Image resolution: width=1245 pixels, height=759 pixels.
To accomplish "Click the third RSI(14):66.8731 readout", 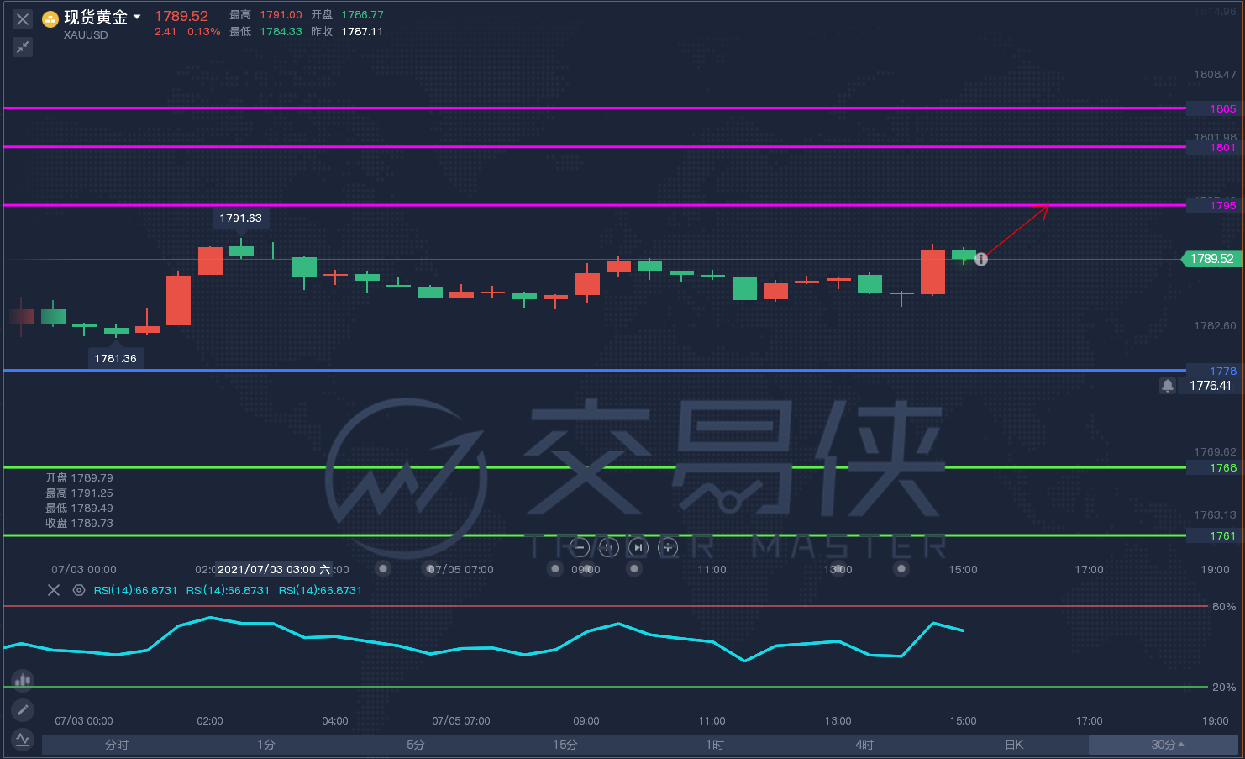I will click(320, 591).
